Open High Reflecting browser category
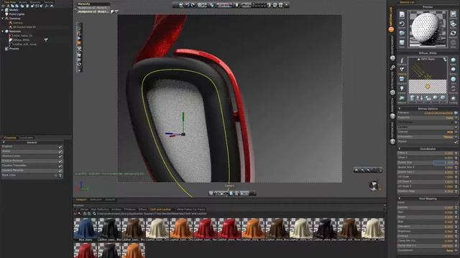 point(100,209)
